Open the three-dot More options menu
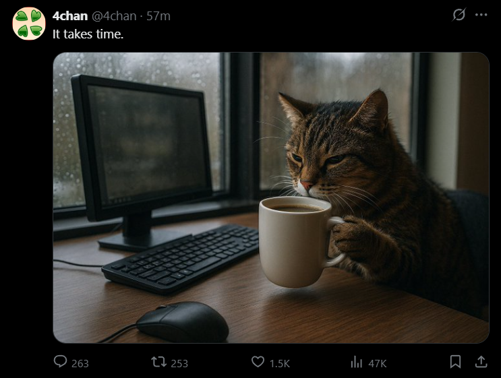Viewport: 501px width, 378px height. [x=481, y=15]
